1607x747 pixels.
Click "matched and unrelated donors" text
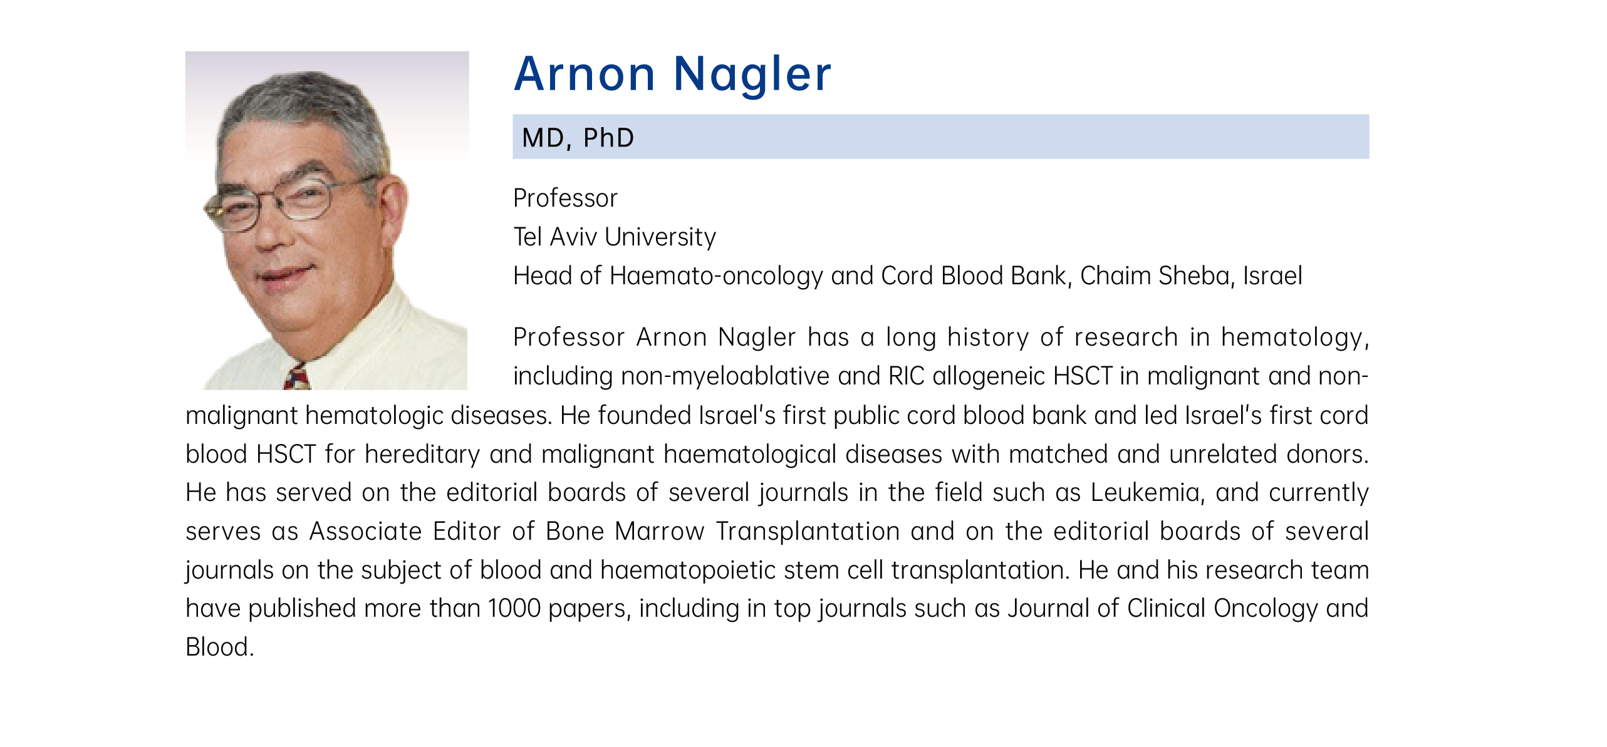tap(1188, 454)
